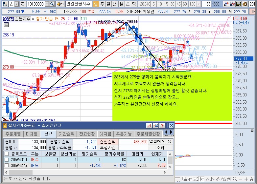
Task: Click the balance table scroll down arrow
Action: coord(170,167)
